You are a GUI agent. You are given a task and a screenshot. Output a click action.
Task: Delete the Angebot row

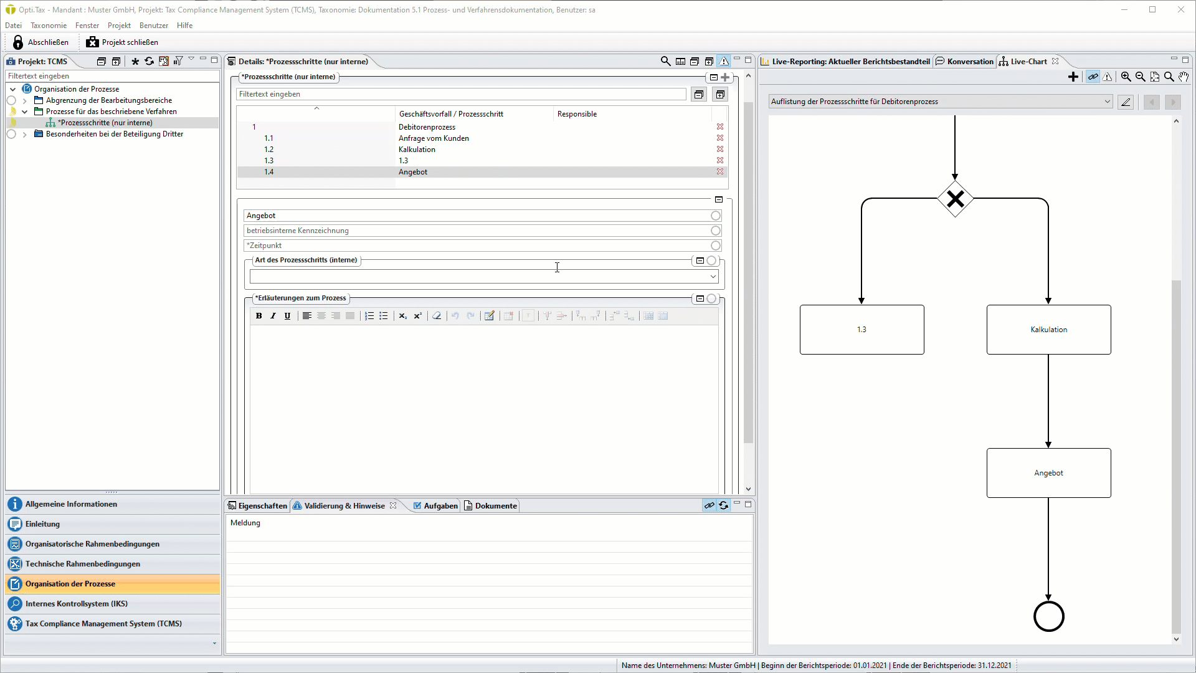click(720, 171)
